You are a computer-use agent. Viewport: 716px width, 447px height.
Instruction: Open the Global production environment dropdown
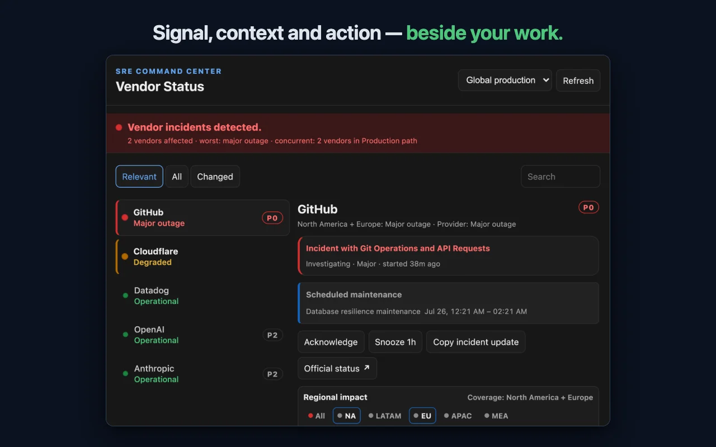505,80
